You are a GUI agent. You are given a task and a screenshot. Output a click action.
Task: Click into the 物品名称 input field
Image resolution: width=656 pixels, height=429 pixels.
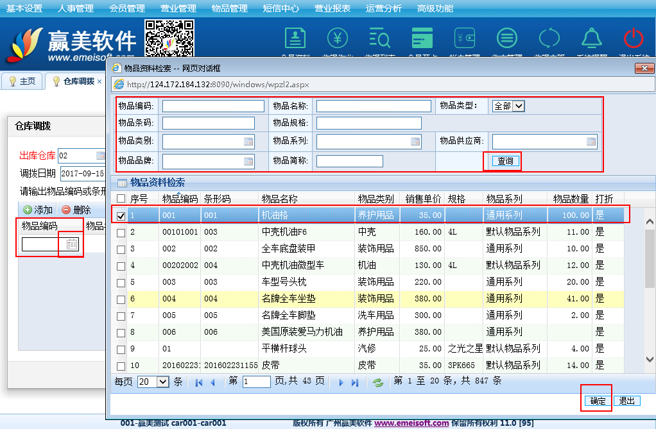[374, 106]
